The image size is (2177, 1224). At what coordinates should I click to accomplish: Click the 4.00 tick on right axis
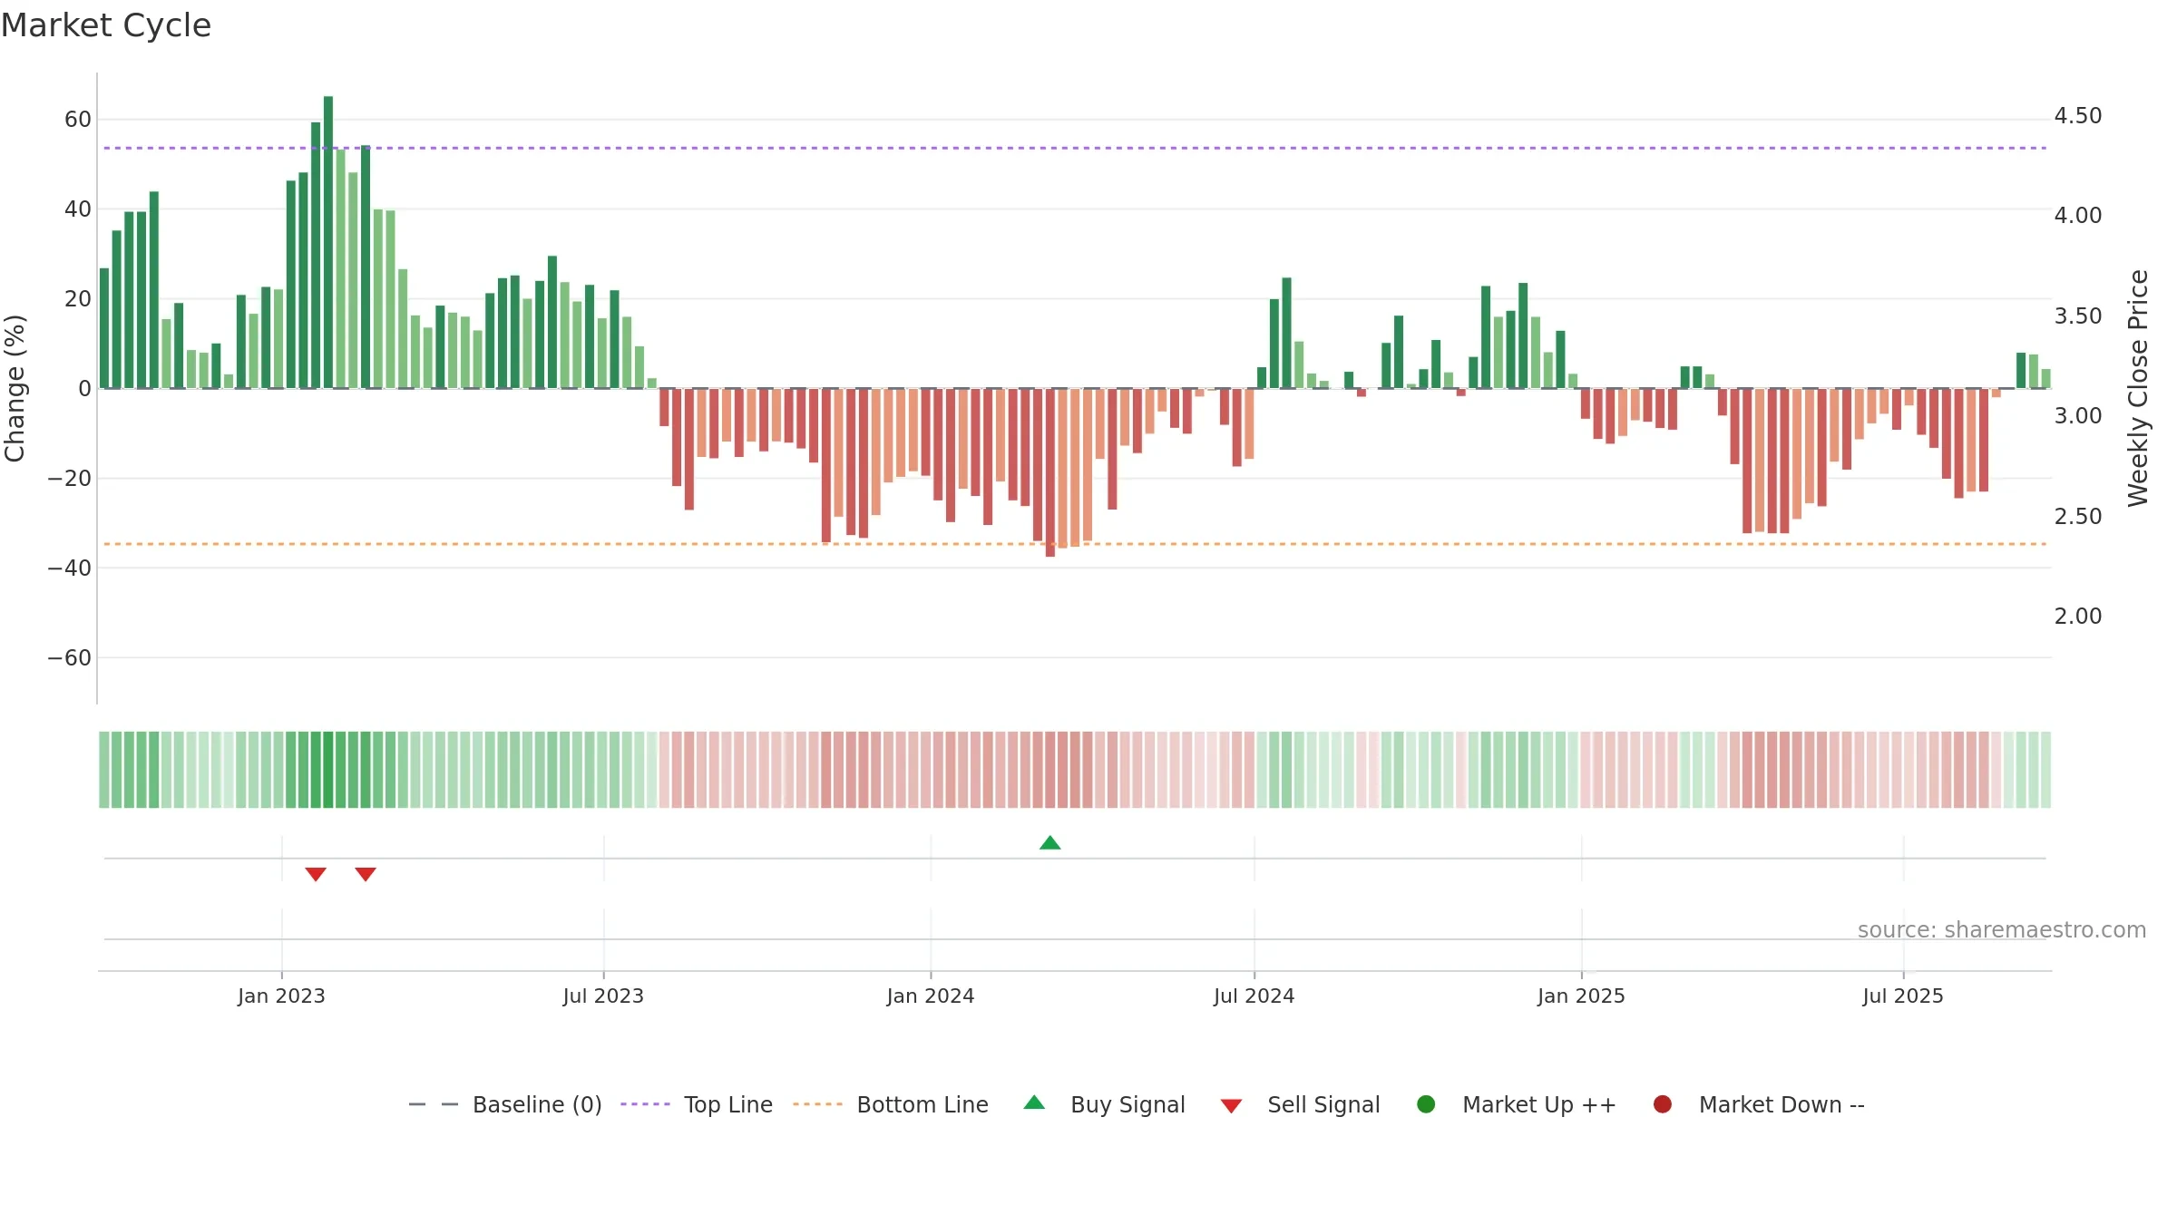[x=2077, y=216]
